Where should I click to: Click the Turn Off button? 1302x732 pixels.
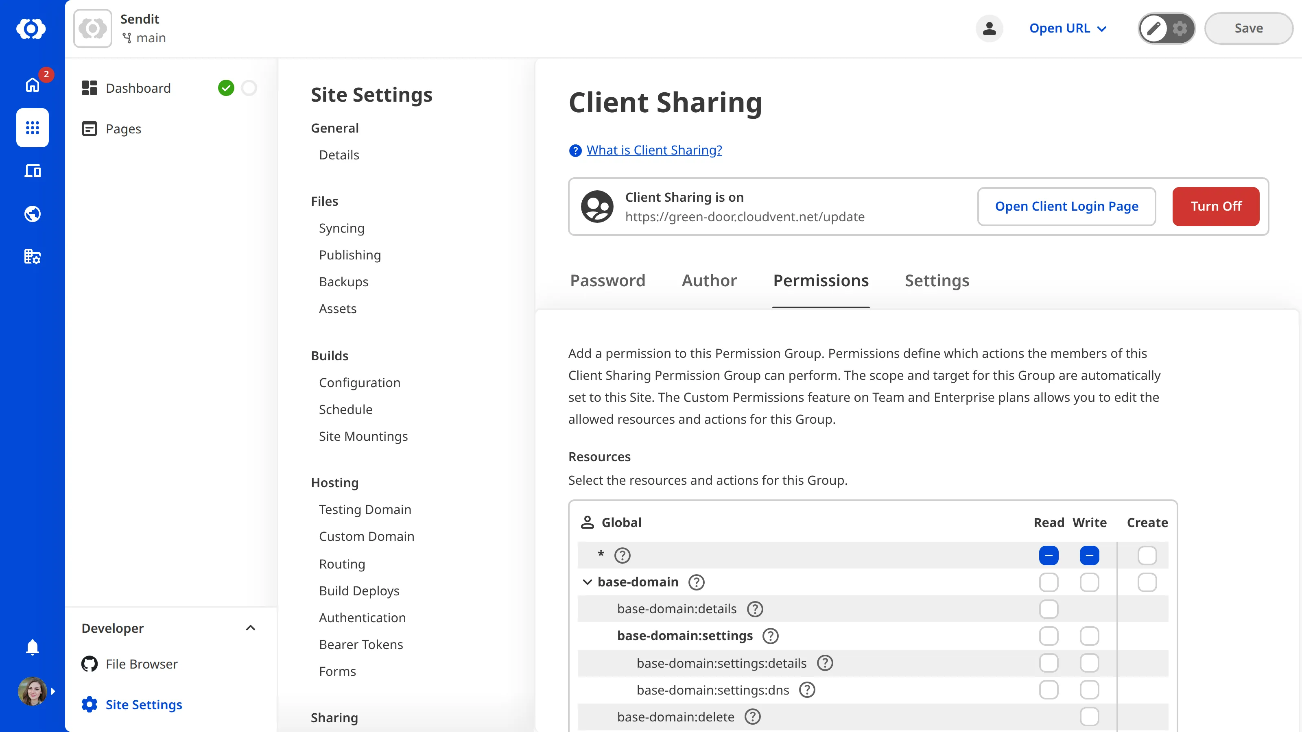pyautogui.click(x=1216, y=206)
